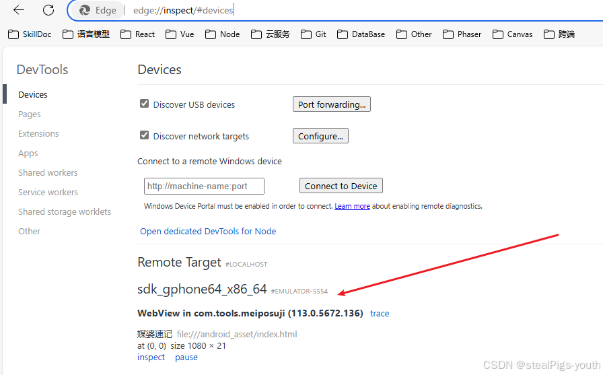Click the Edge logo in address bar
This screenshot has width=603, height=375.
(x=85, y=10)
